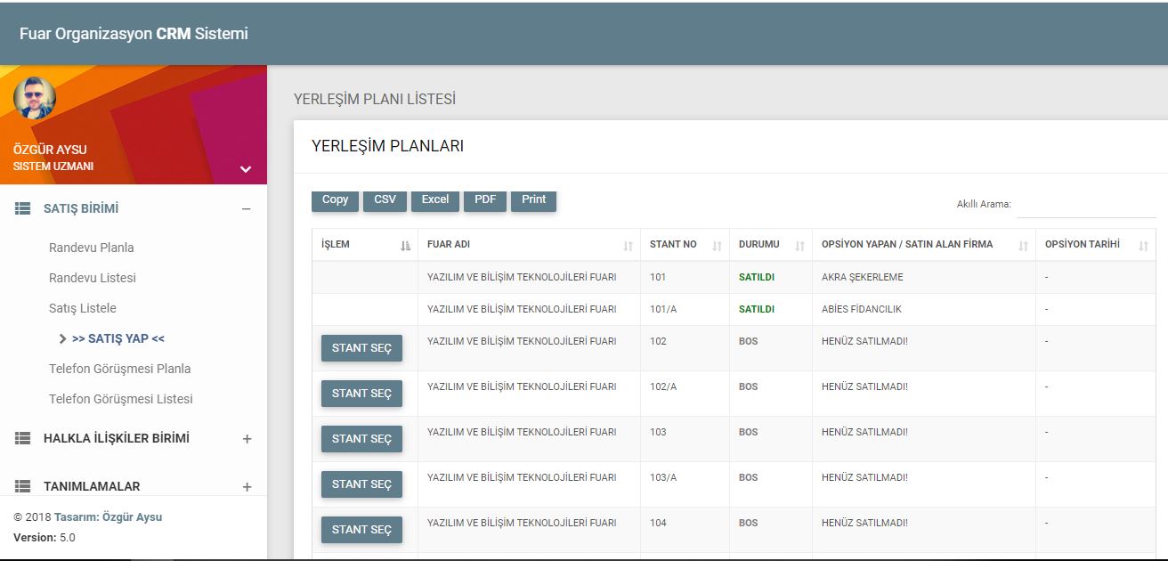
Task: Open the Tasarım: Özgür Aysu footer link
Action: tap(108, 517)
